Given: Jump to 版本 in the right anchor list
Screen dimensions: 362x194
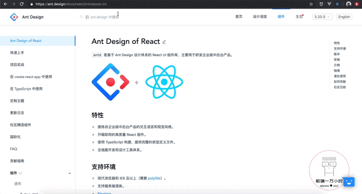Looking at the screenshot, I should [x=336, y=54].
